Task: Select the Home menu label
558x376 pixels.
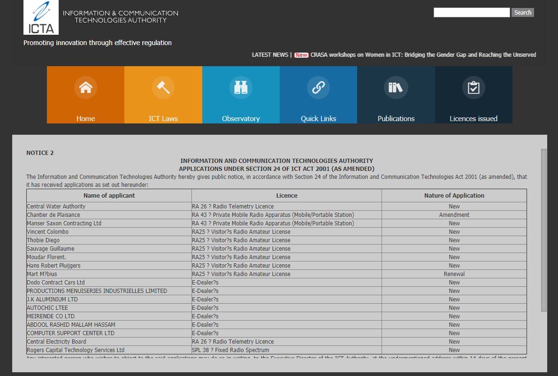Action: point(86,119)
